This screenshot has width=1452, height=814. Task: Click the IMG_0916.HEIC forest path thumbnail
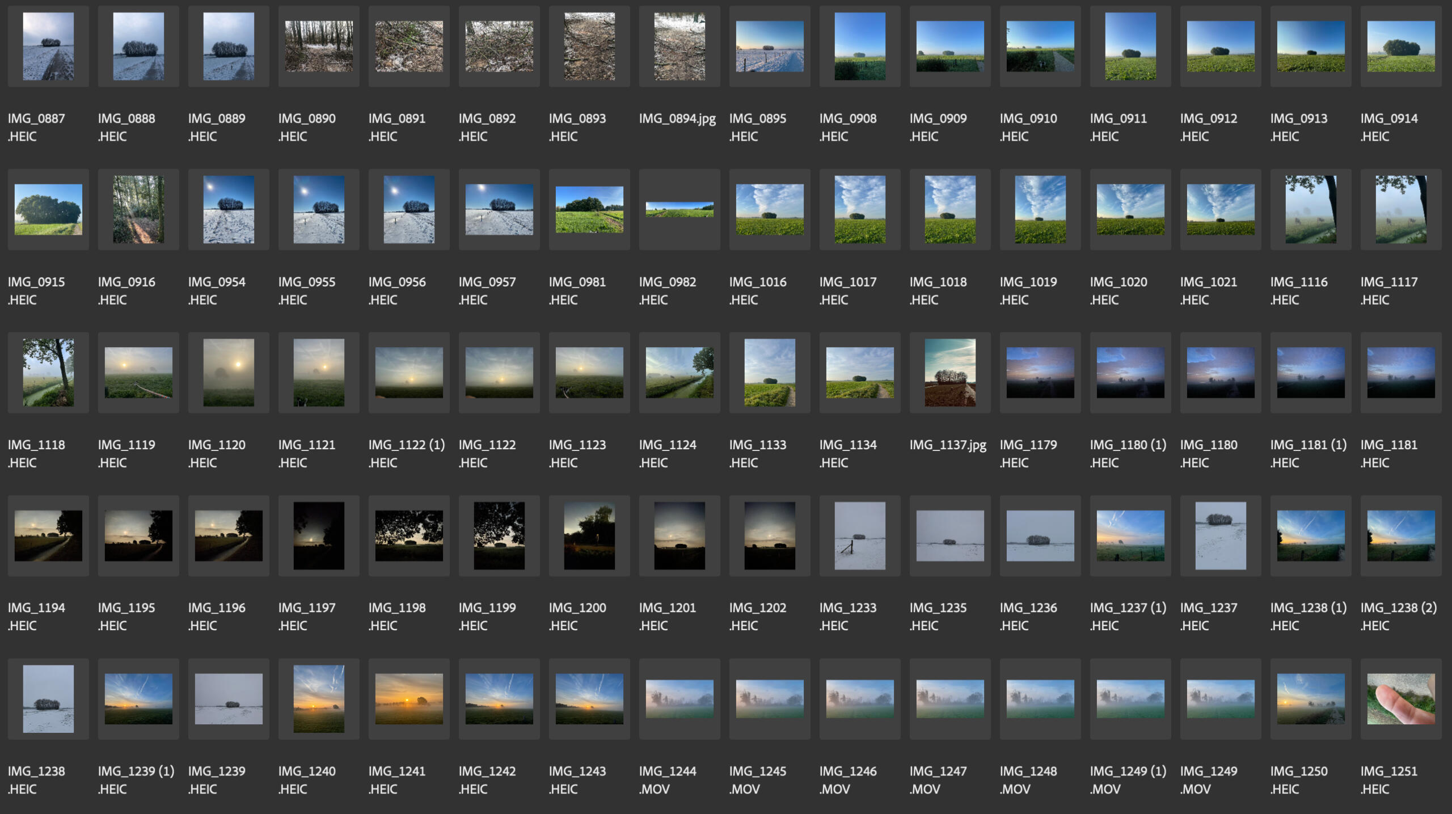138,209
